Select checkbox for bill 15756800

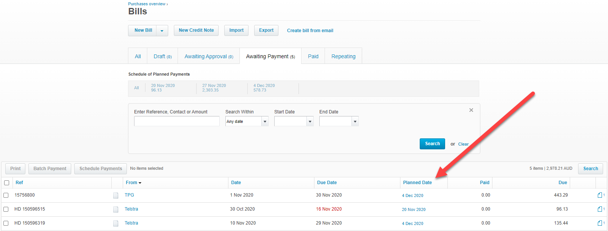pyautogui.click(x=6, y=195)
